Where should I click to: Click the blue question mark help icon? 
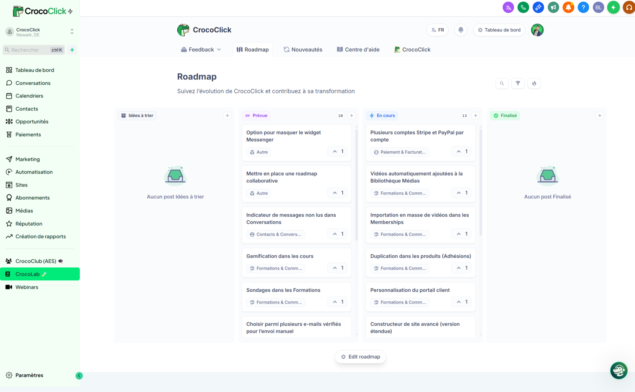coord(583,8)
